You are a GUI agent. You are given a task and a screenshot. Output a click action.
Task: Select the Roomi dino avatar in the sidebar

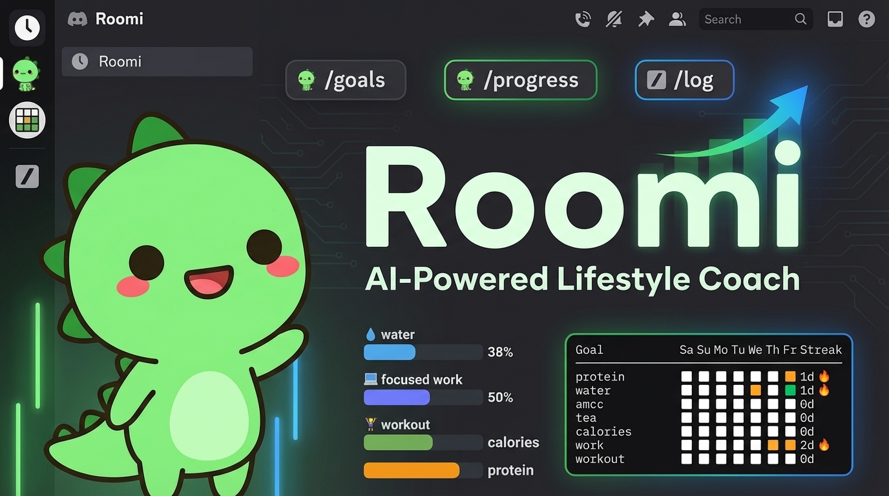click(26, 72)
